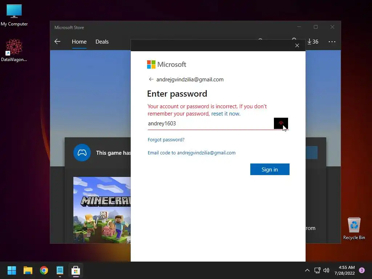Screen dimensions: 372x279
Task: Go back using arrow beside email address
Action: (151, 79)
